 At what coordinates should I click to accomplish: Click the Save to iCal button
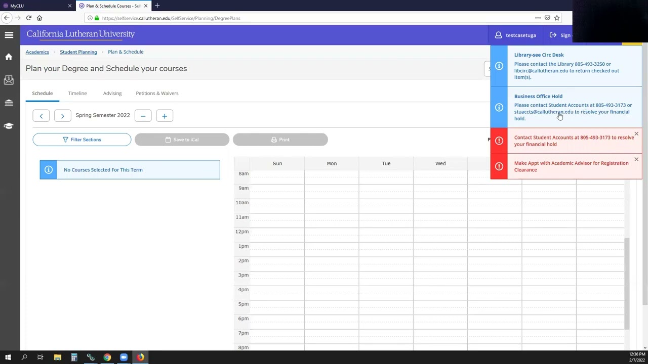coord(182,140)
